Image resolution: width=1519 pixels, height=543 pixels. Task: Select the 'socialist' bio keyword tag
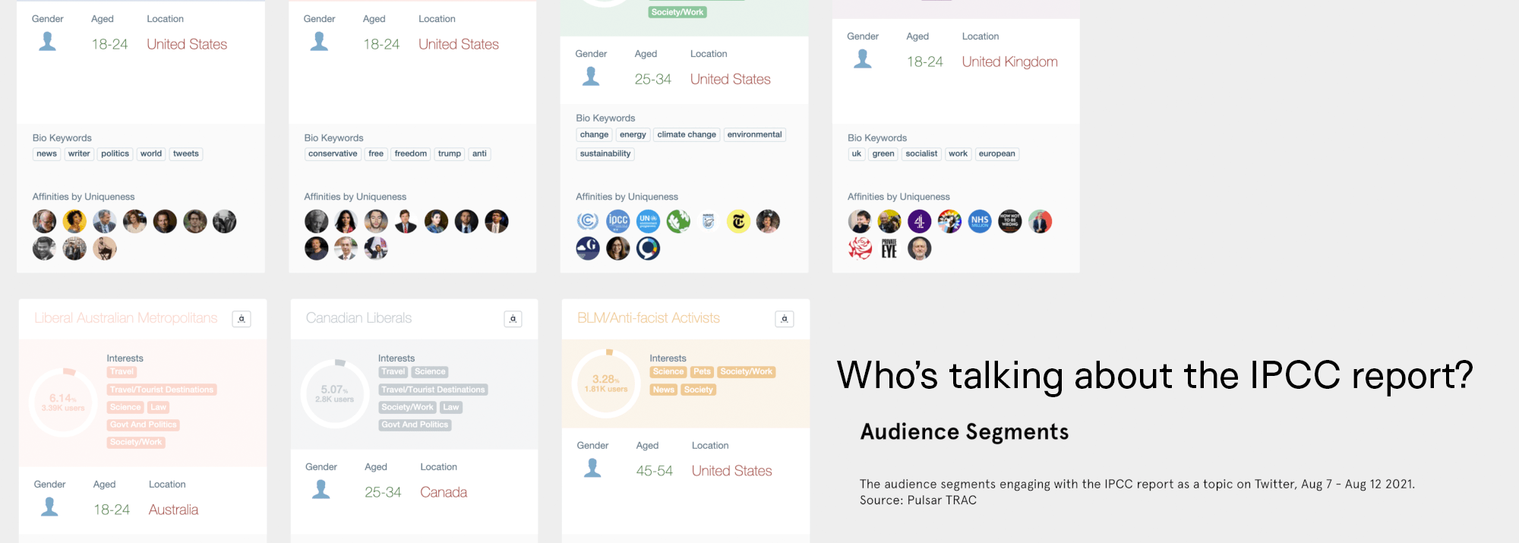coord(921,153)
